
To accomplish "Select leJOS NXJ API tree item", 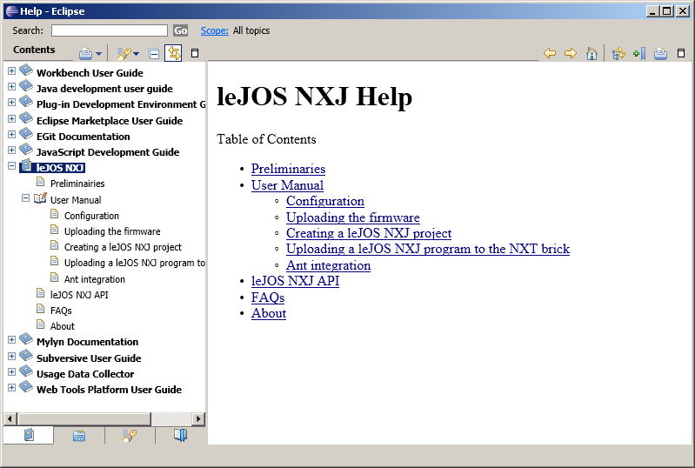I will [79, 295].
